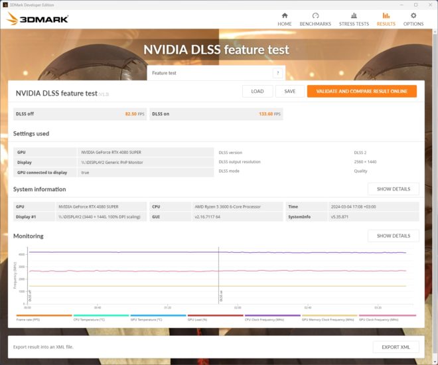Click the DLSS on marker in graph

coord(221,296)
